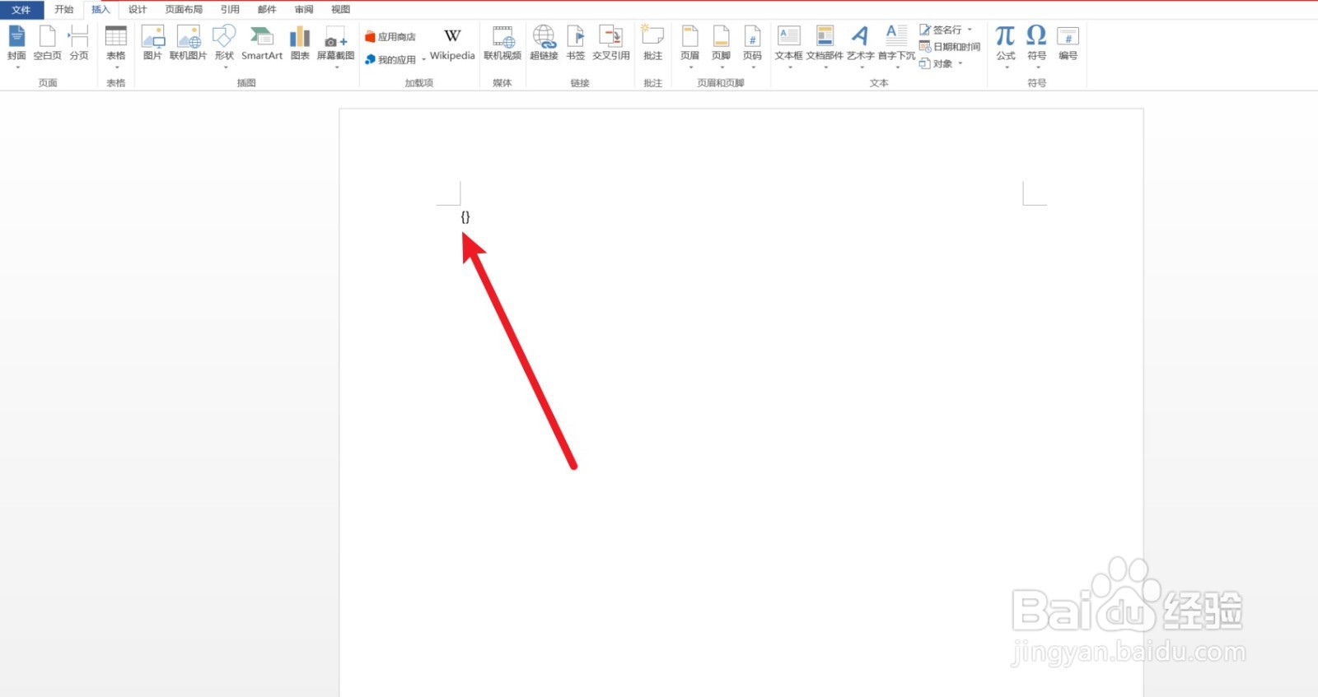Viewport: 1318px width, 697px height.
Task: Expand the arrow under 页脚 footer
Action: tap(722, 67)
